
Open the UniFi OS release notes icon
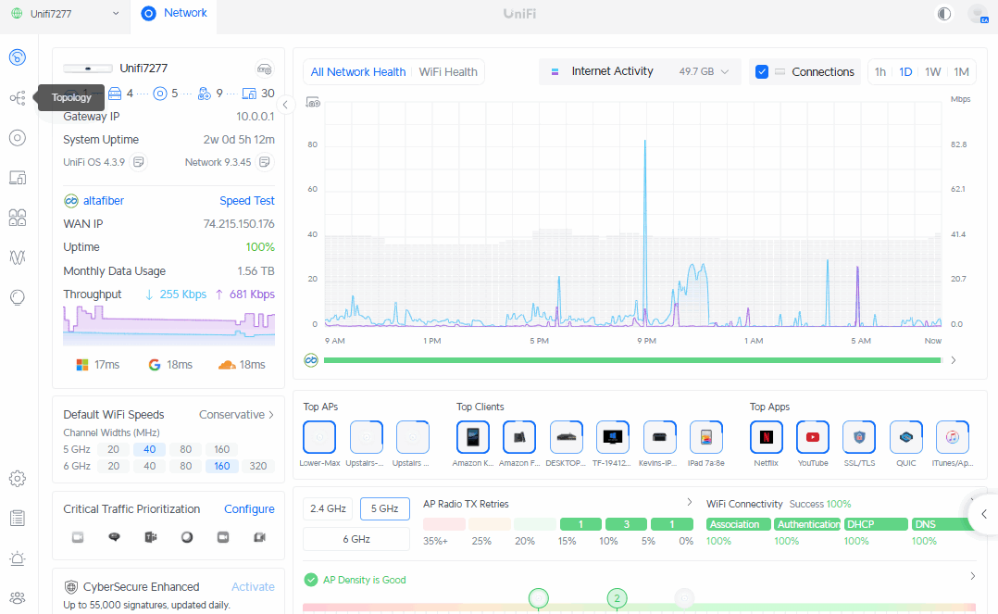(138, 162)
